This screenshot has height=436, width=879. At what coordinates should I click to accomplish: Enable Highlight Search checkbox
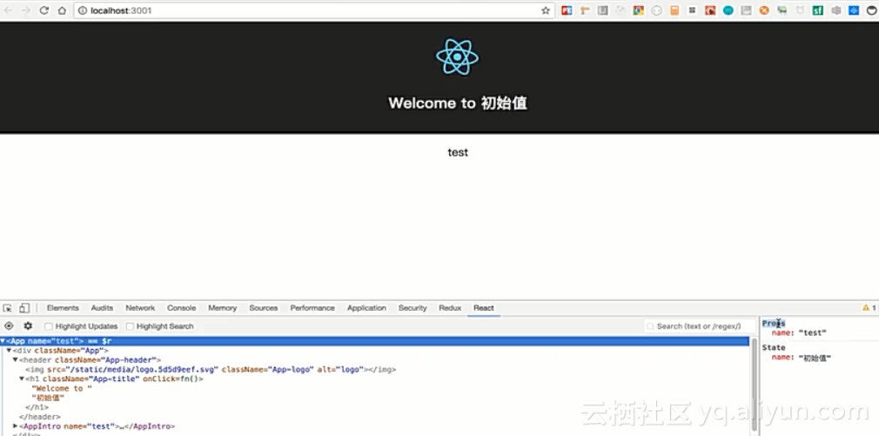click(x=130, y=326)
